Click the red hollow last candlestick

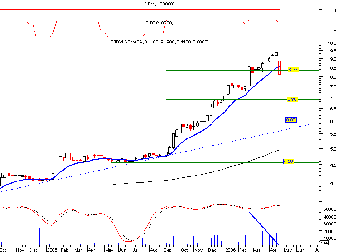pos(280,67)
